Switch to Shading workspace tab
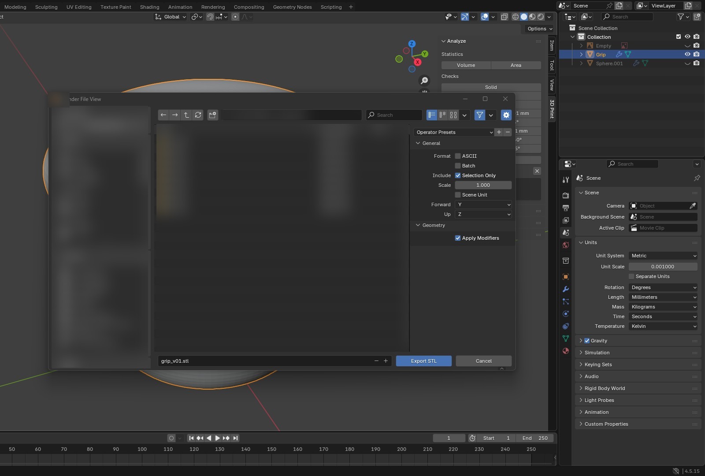Viewport: 705px width, 476px height. pos(149,7)
